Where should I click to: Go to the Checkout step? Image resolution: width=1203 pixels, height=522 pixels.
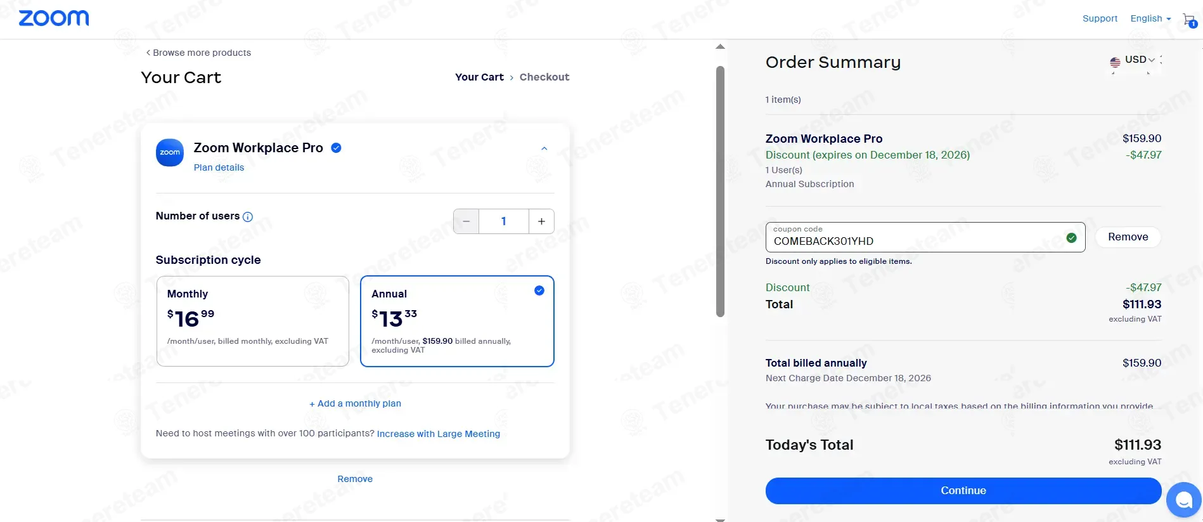[544, 77]
